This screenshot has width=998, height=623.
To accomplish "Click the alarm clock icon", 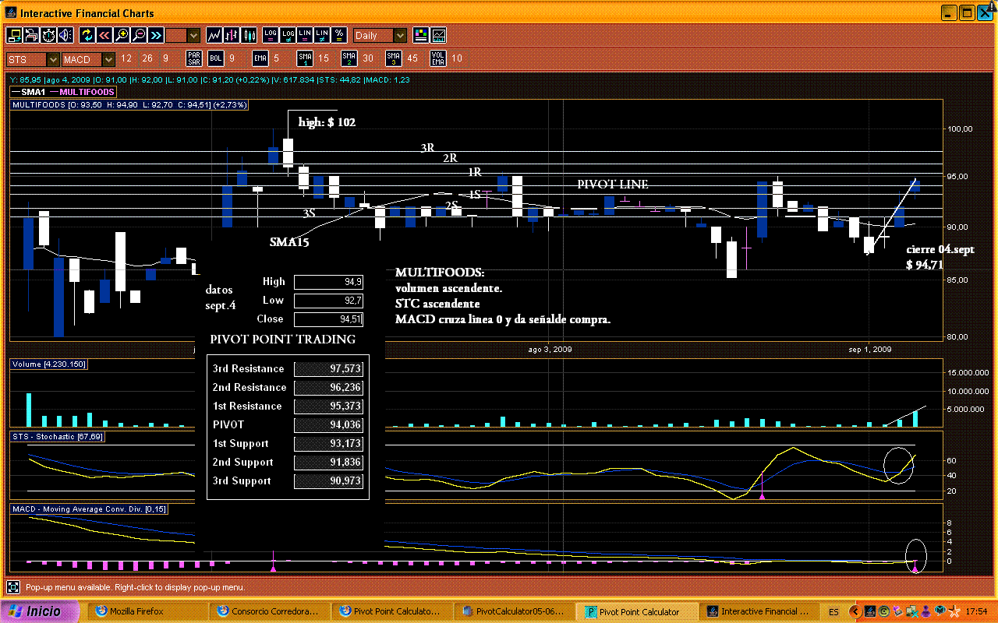I will click(48, 35).
